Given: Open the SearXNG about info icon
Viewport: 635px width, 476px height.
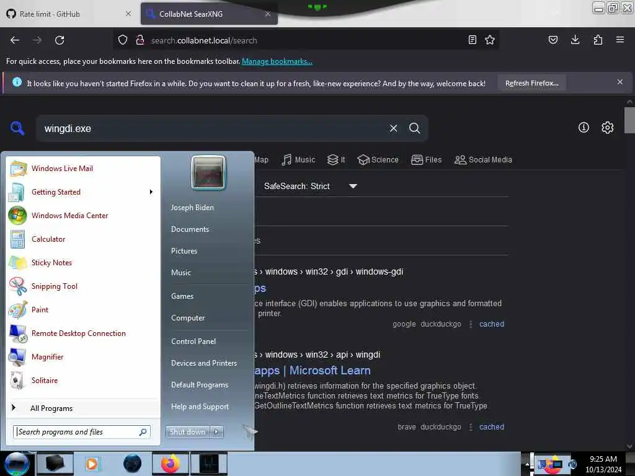Looking at the screenshot, I should (584, 128).
